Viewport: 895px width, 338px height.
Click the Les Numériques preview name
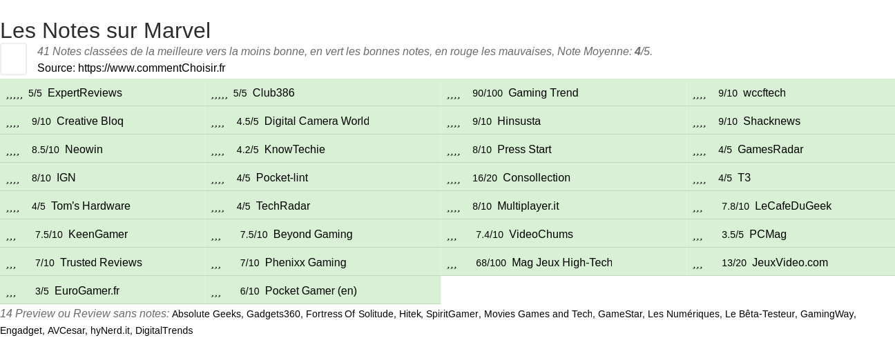(x=683, y=314)
